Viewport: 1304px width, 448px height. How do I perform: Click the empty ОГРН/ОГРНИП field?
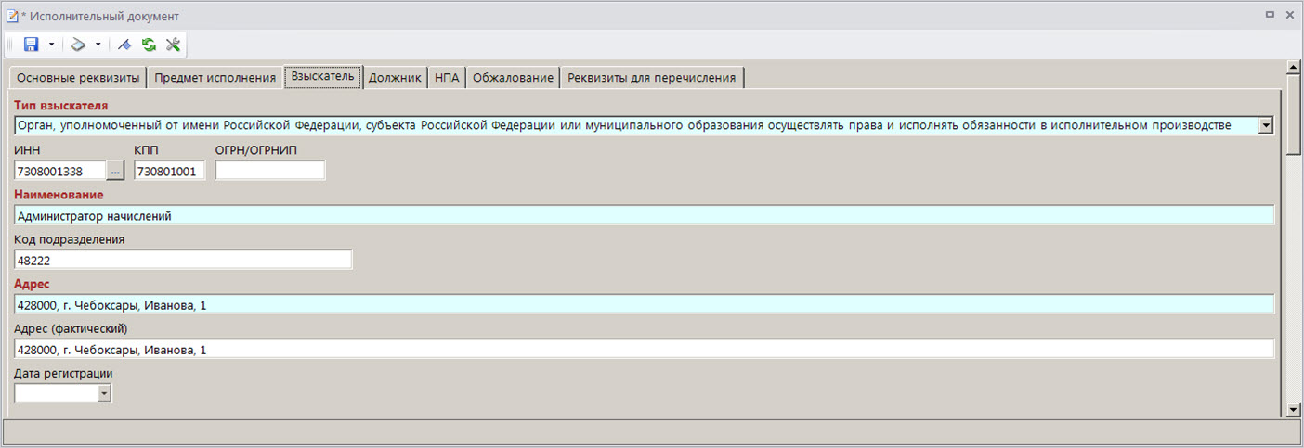[270, 171]
